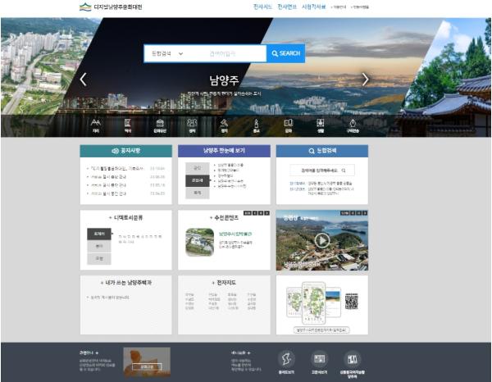The image size is (492, 382).
Task: Expand the 디렉토리분류 panel header
Action: pos(125,217)
